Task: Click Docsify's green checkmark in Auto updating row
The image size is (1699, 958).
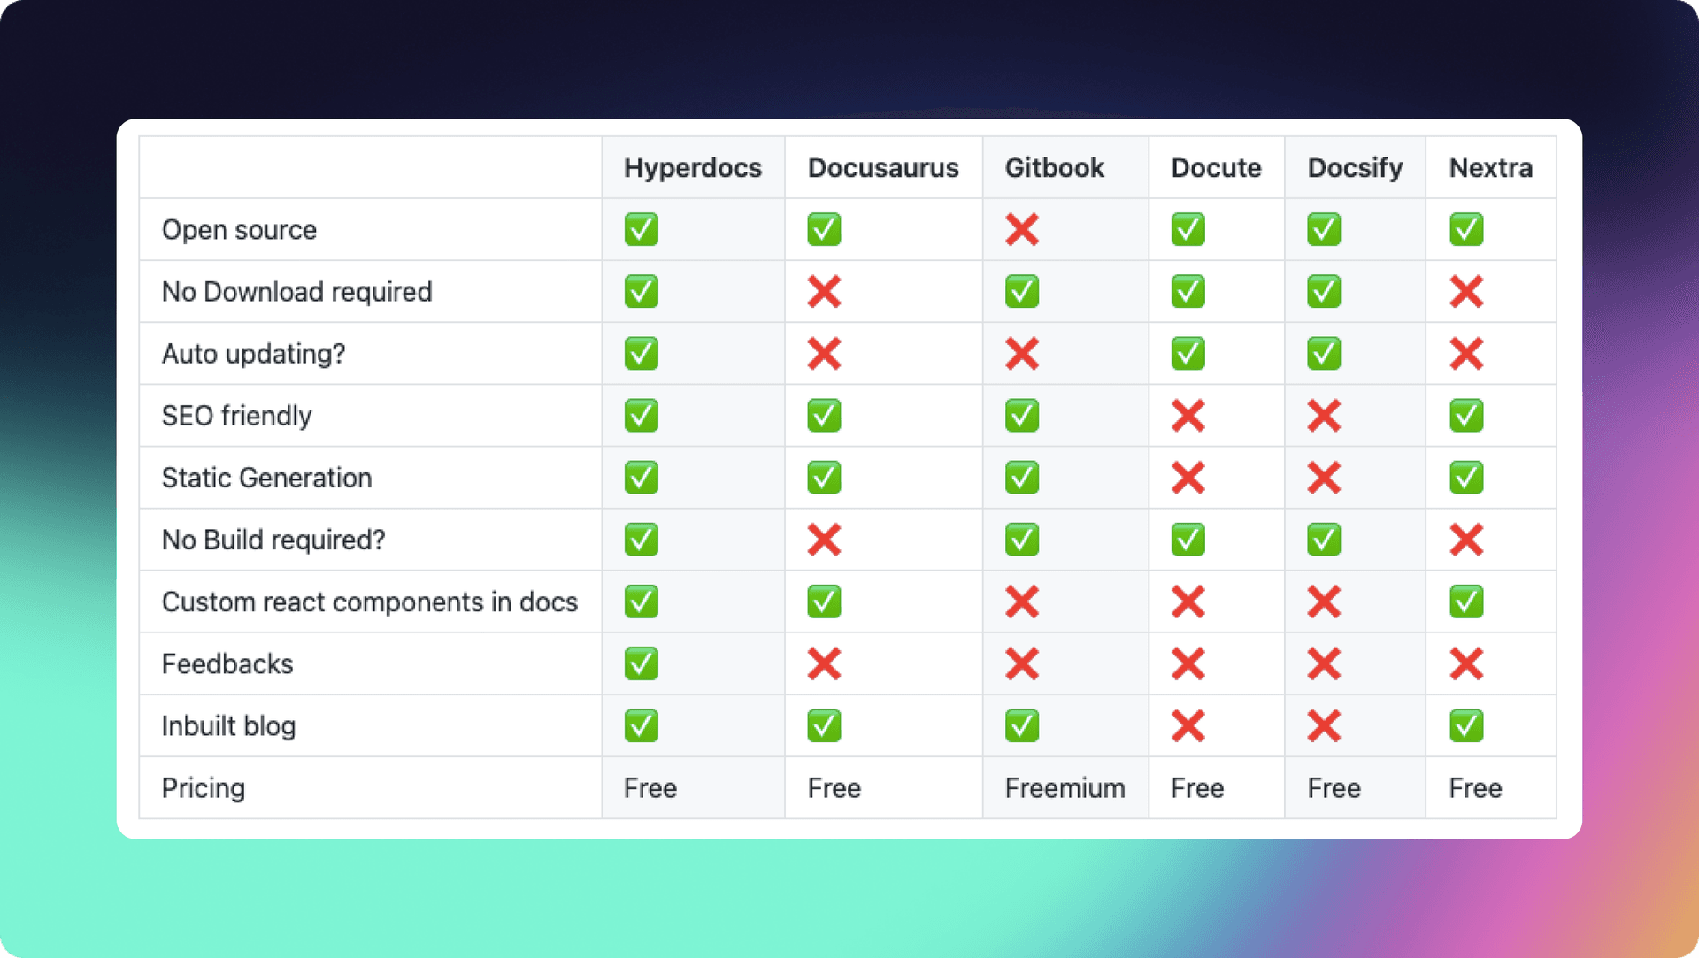Action: (x=1323, y=354)
